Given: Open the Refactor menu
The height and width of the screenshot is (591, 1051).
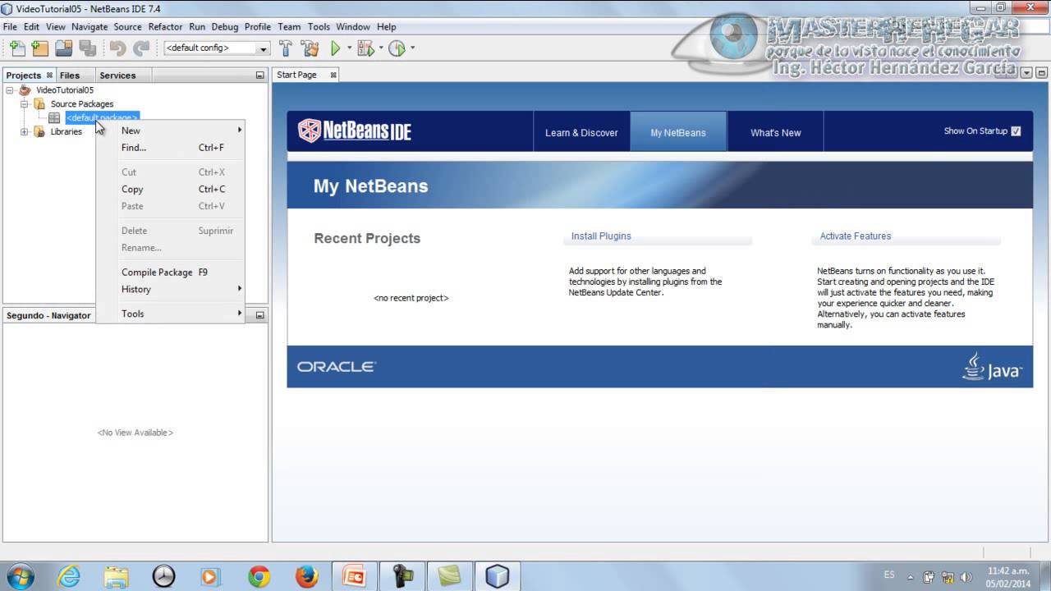Looking at the screenshot, I should 165,26.
